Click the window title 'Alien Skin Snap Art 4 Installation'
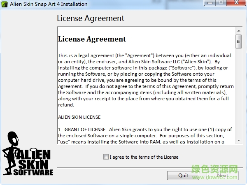 coord(49,4)
